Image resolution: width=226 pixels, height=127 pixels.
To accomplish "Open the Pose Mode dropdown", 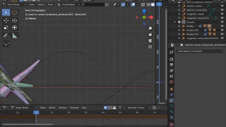I will [14, 5].
